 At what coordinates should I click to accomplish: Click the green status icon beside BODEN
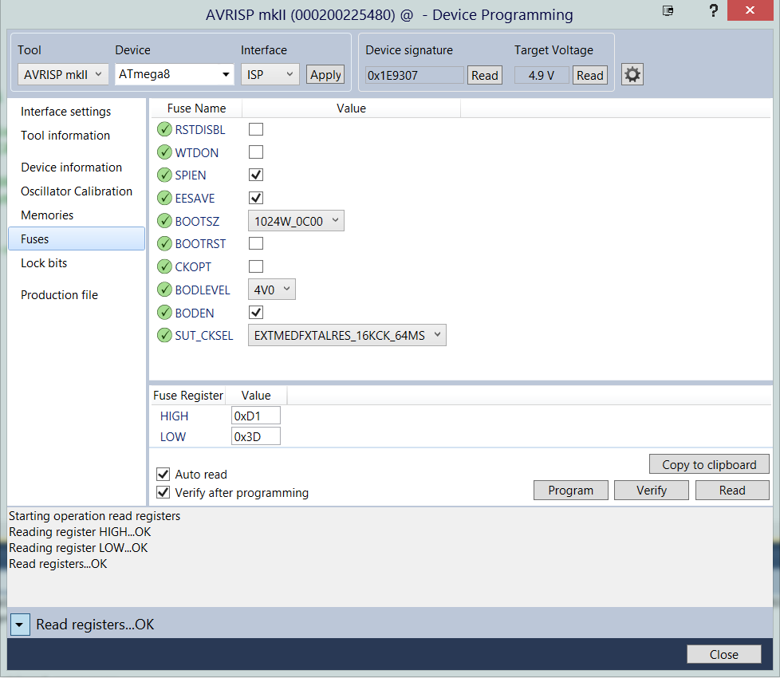[164, 313]
